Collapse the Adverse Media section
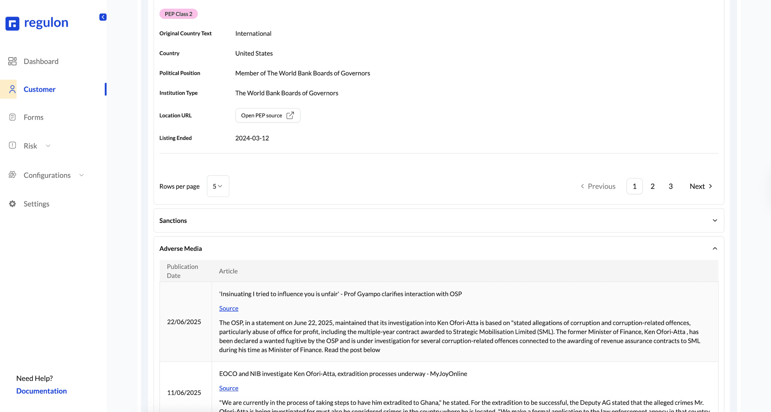This screenshot has height=412, width=771. 715,248
